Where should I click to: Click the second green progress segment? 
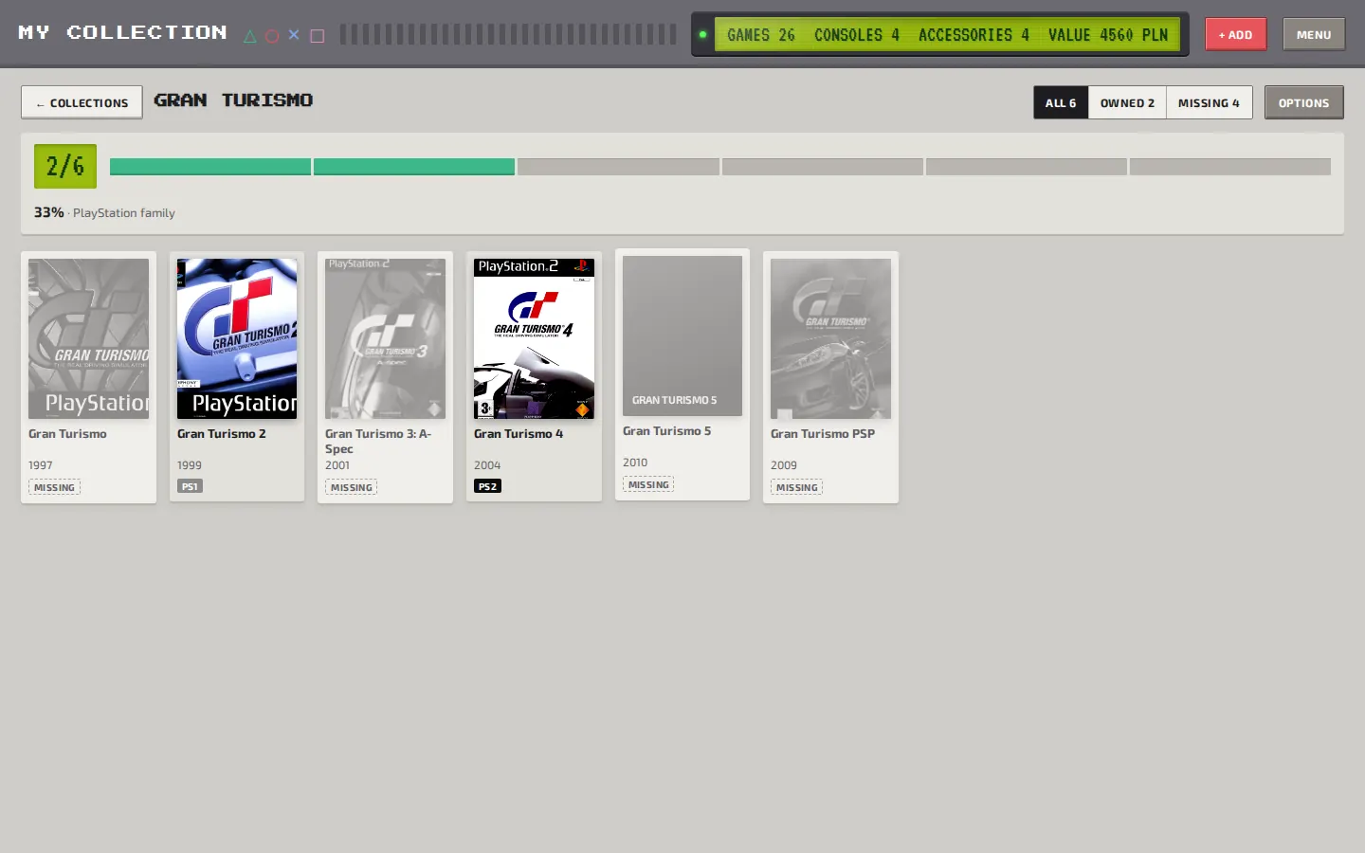click(414, 167)
